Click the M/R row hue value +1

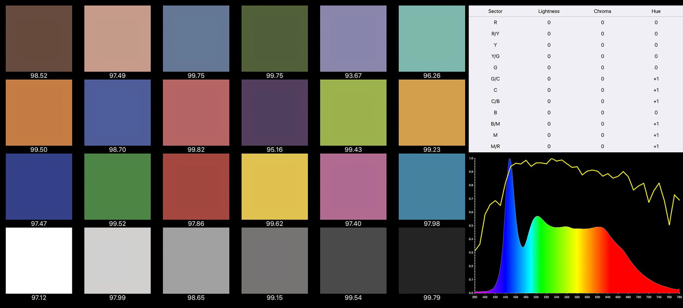tap(656, 147)
